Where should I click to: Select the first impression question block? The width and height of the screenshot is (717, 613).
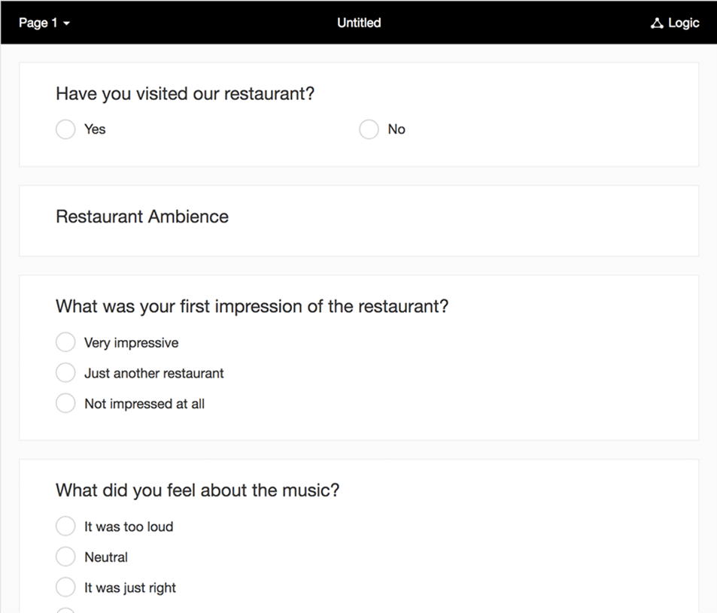[251, 306]
